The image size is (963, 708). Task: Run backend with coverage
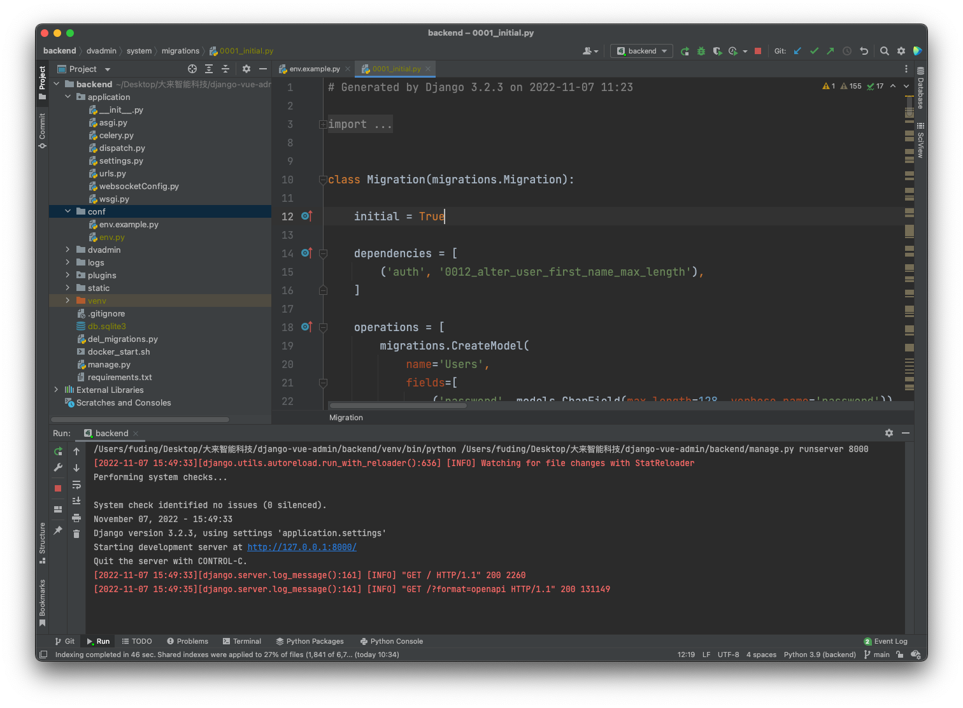pos(717,51)
